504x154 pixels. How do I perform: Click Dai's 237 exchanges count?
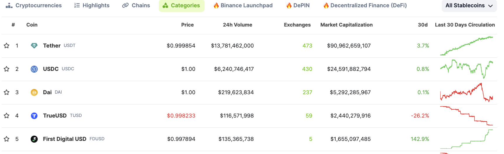(308, 92)
